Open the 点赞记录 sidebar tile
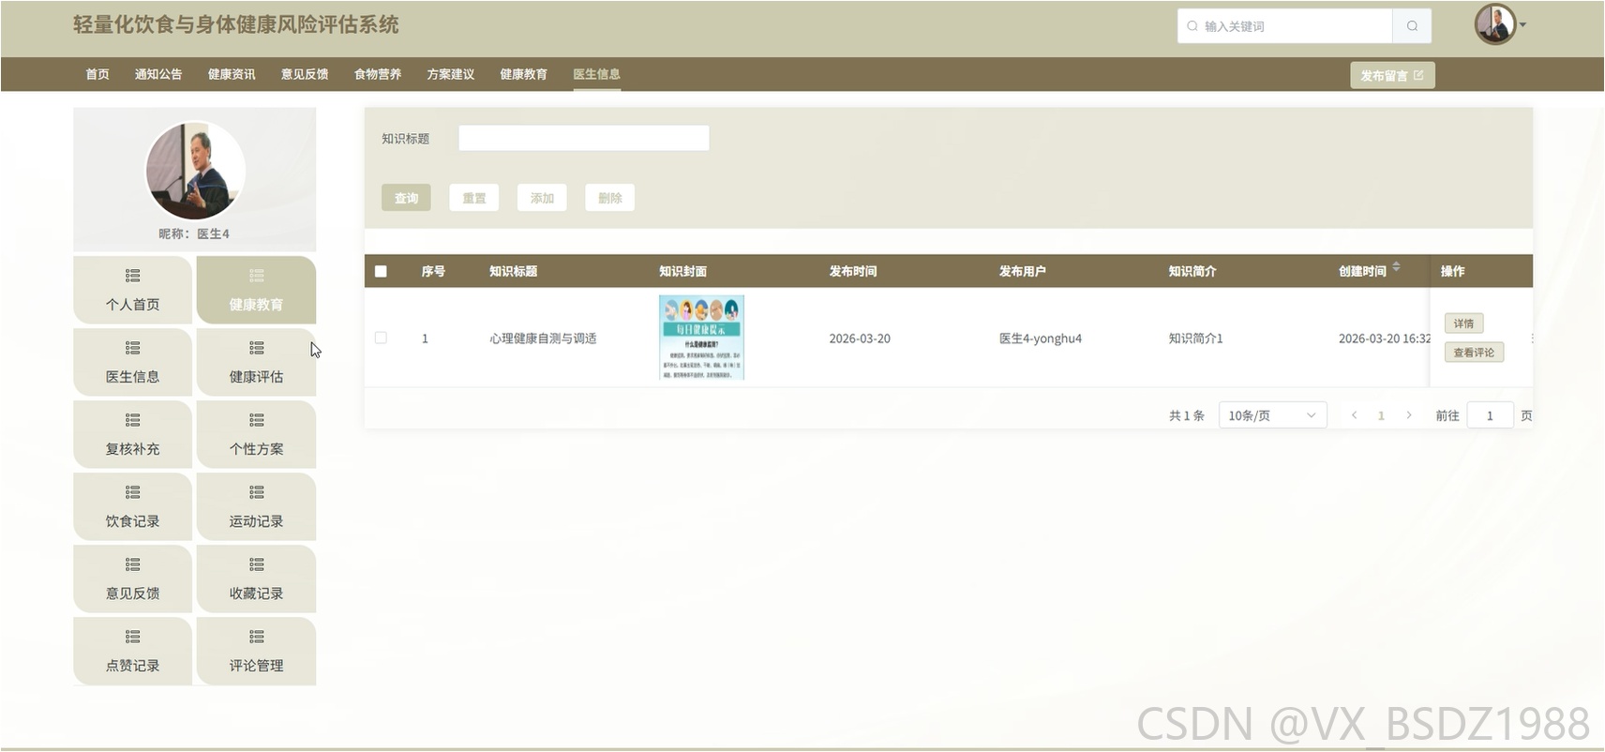This screenshot has width=1605, height=752. 132,652
